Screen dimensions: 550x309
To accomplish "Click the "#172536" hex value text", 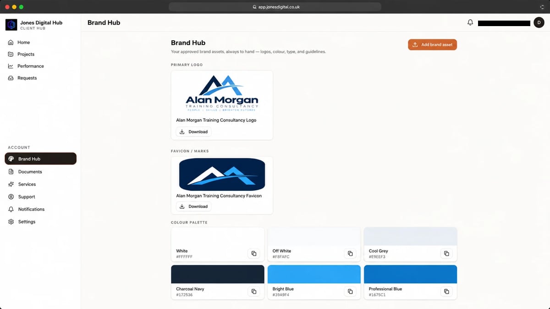I will pos(184,295).
